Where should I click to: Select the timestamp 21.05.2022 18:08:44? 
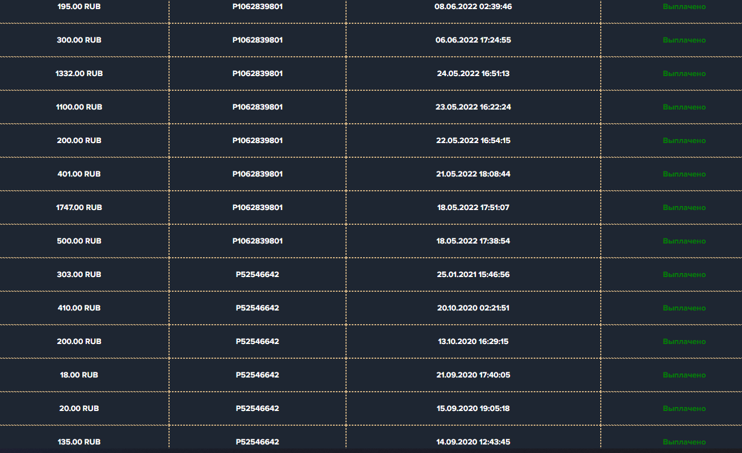click(x=473, y=174)
